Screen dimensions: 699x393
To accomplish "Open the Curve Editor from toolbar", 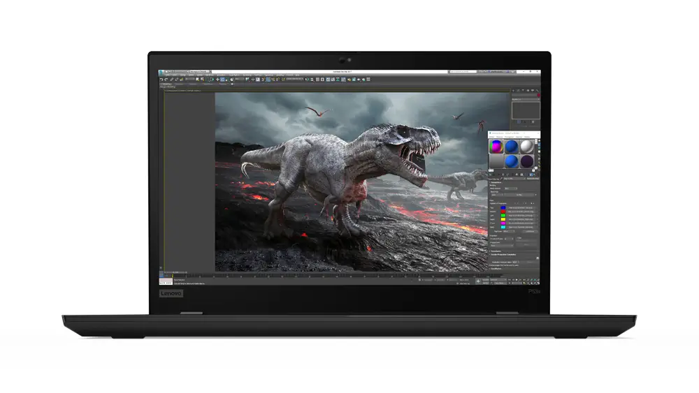I will [333, 79].
